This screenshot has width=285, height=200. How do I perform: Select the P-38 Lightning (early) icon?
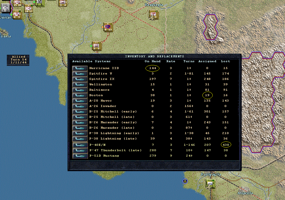pos(80,133)
